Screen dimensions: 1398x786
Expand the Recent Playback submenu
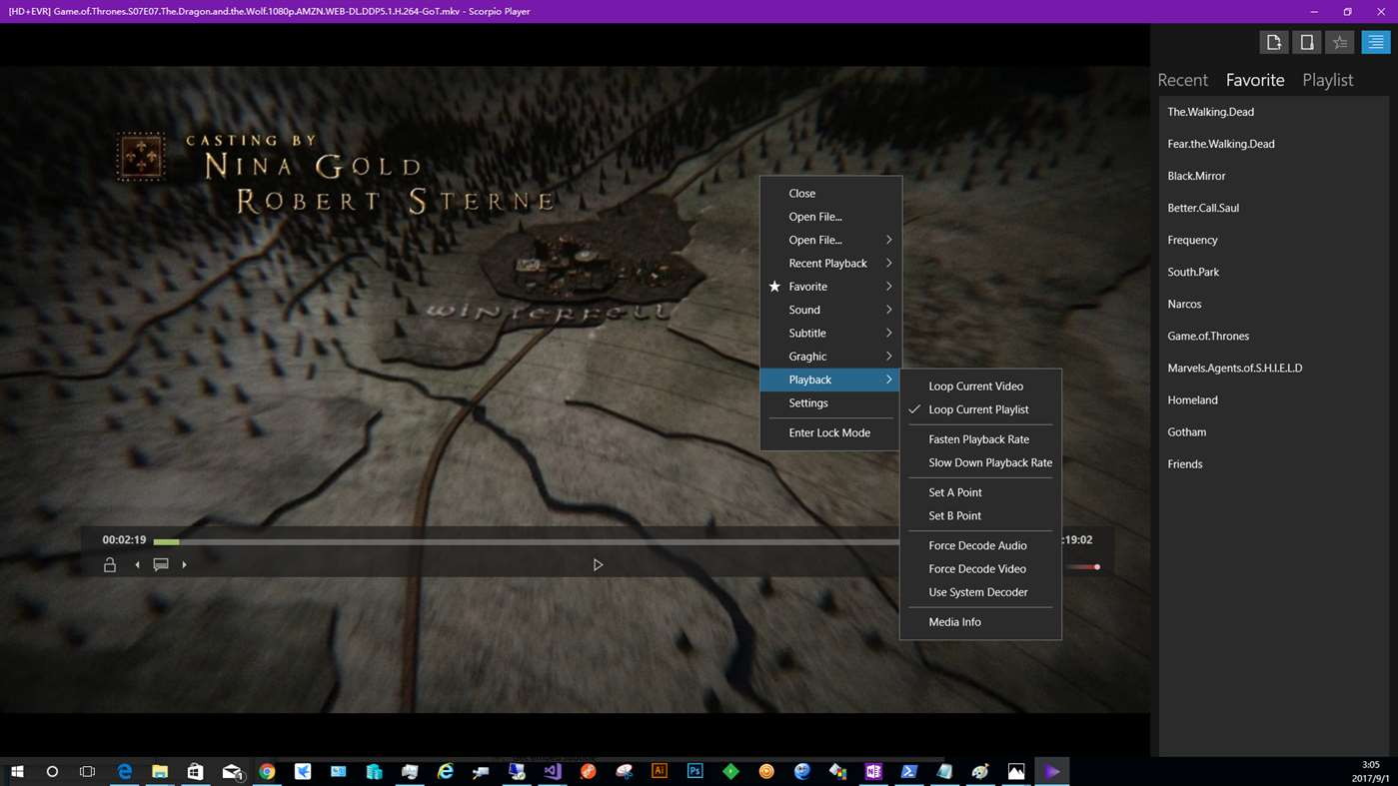tap(831, 264)
